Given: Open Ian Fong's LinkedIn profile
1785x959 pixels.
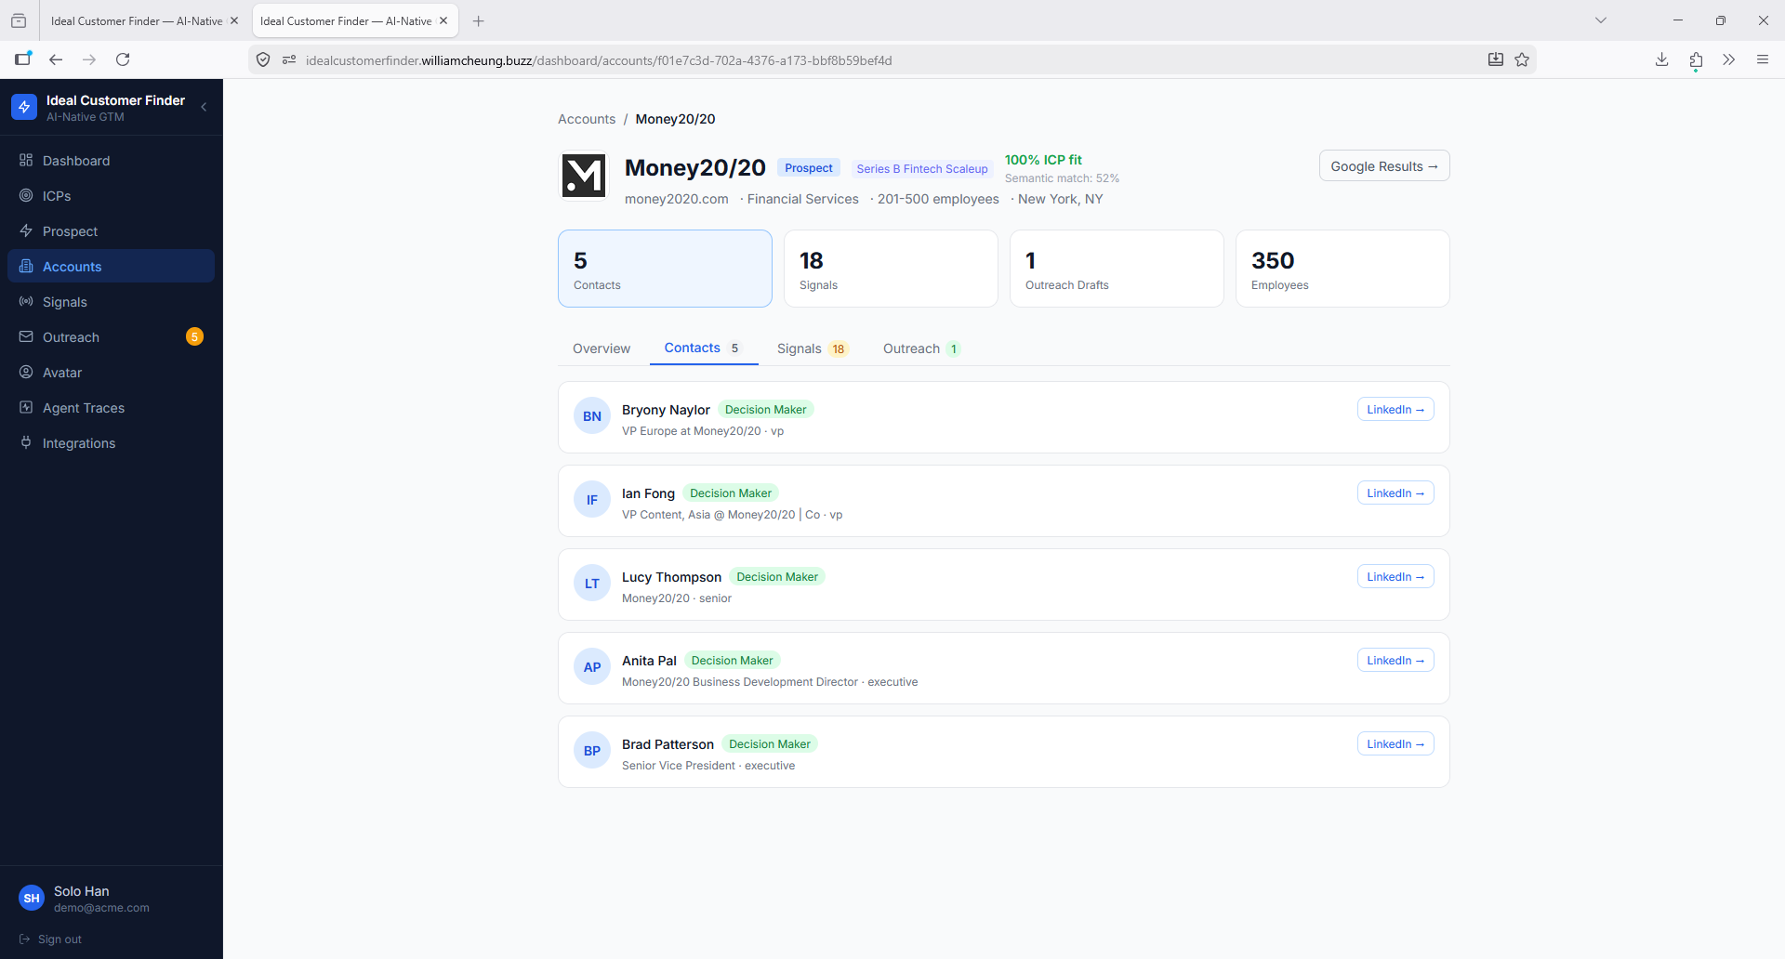Looking at the screenshot, I should pos(1395,493).
